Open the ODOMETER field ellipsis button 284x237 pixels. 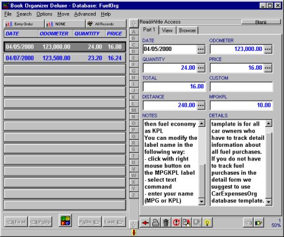(x=268, y=49)
